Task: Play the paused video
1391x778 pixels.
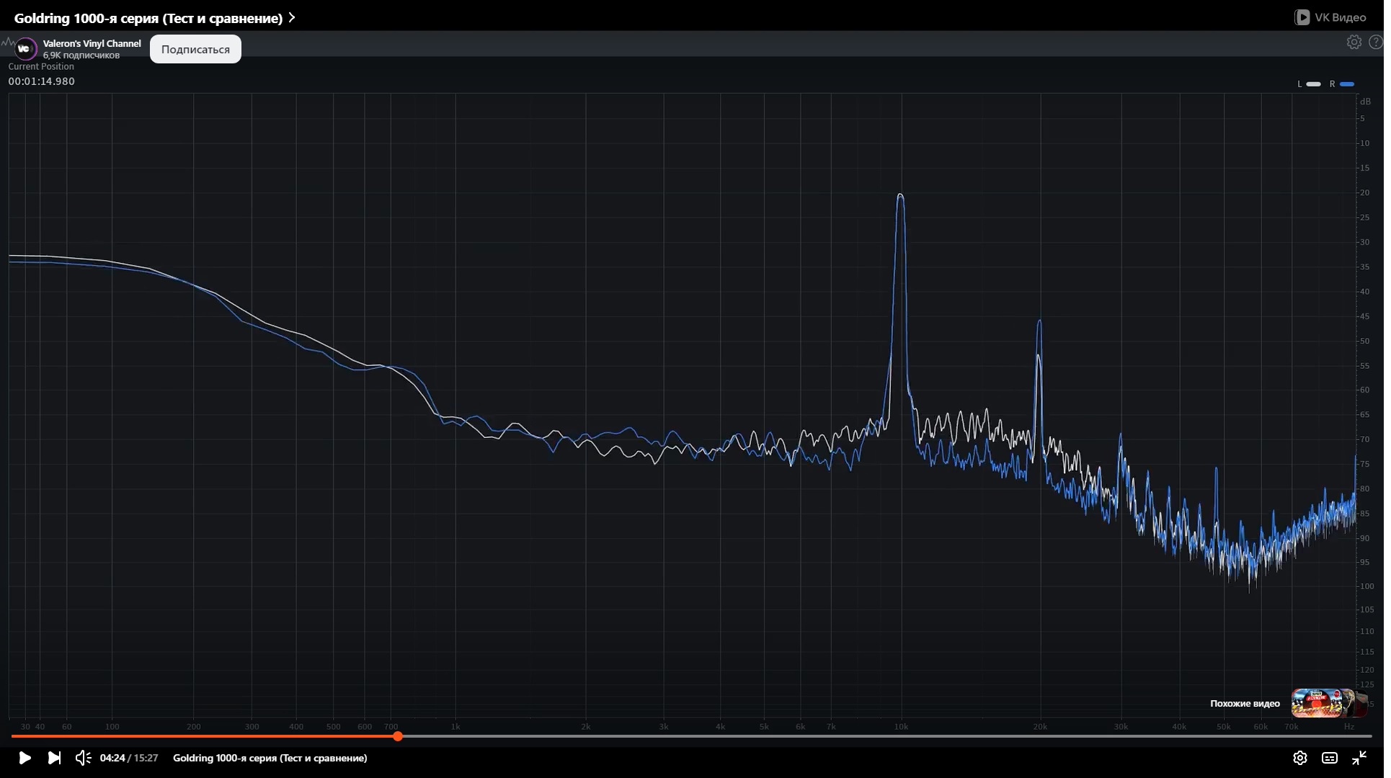Action: pos(25,758)
